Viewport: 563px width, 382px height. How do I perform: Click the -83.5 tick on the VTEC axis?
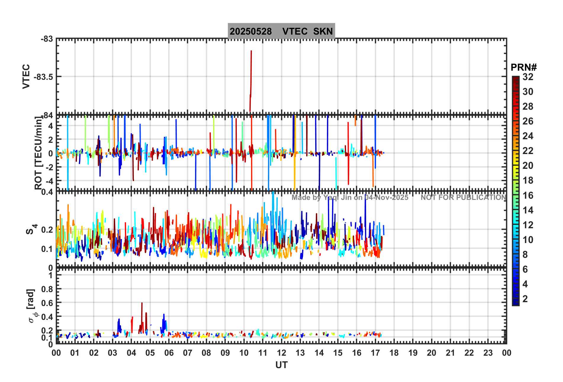[43, 77]
